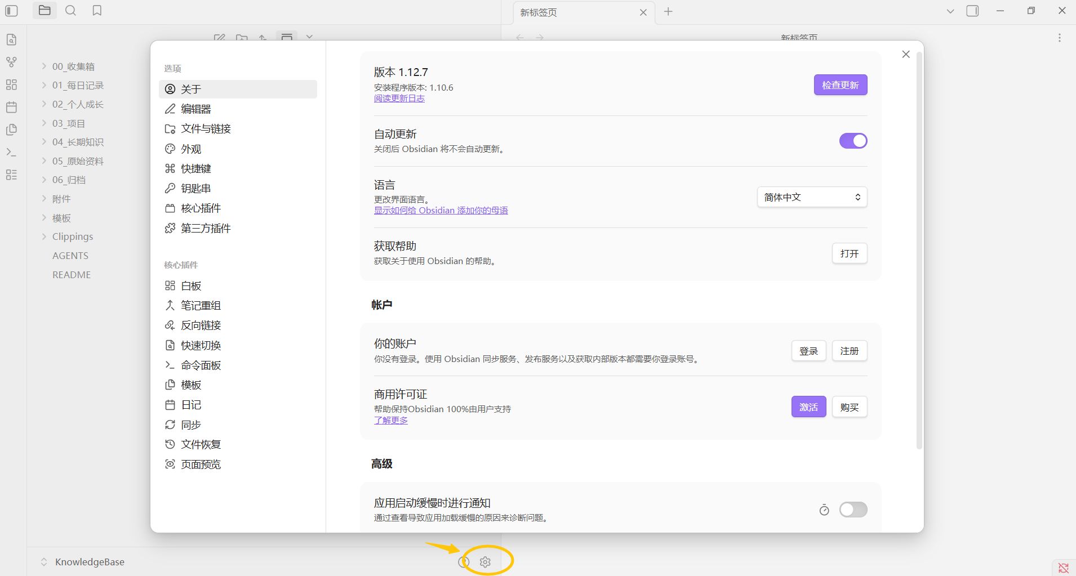1076x576 pixels.
Task: Open quick switcher from the ribbon
Action: tap(11, 40)
